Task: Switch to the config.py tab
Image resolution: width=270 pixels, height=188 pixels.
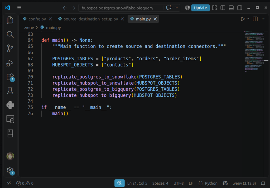Action: pyautogui.click(x=37, y=19)
